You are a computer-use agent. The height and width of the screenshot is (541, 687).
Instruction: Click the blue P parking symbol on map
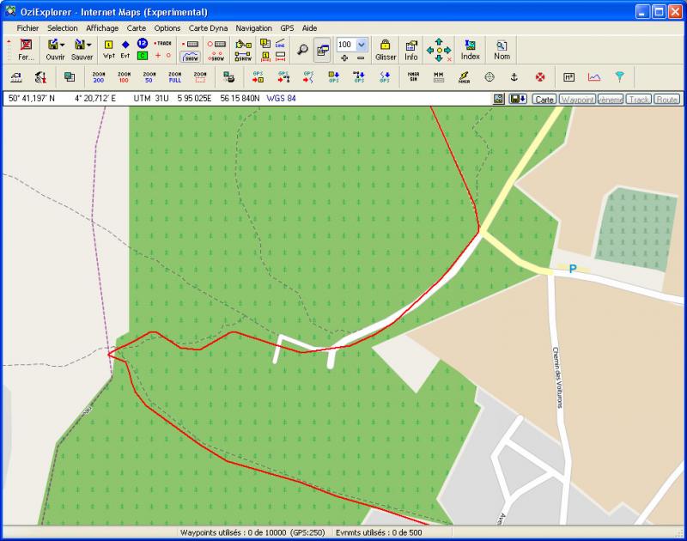(x=573, y=269)
